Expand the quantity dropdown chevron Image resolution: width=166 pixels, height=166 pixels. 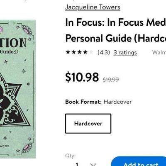click(93, 165)
